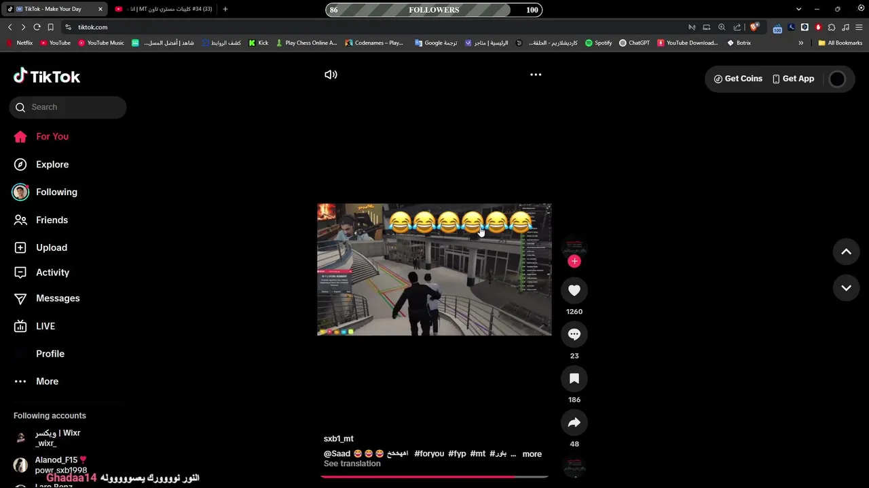The height and width of the screenshot is (488, 869).
Task: Go to the next video with down arrow
Action: pos(846,288)
